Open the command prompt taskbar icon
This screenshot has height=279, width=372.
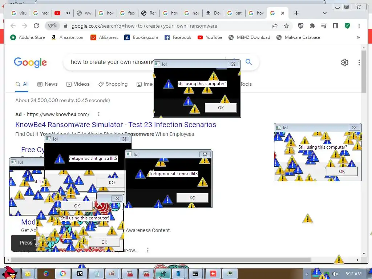point(195,274)
